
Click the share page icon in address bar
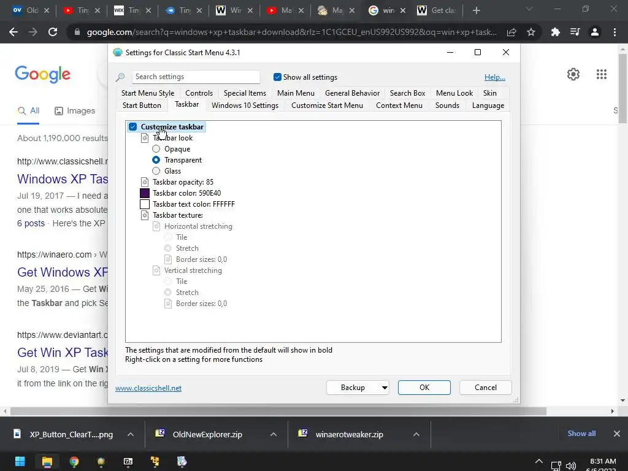click(x=511, y=32)
